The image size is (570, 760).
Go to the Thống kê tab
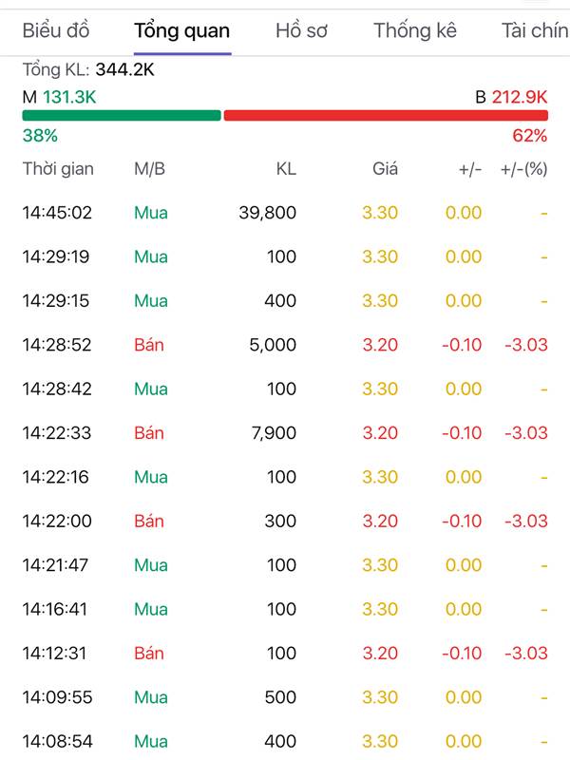[415, 30]
